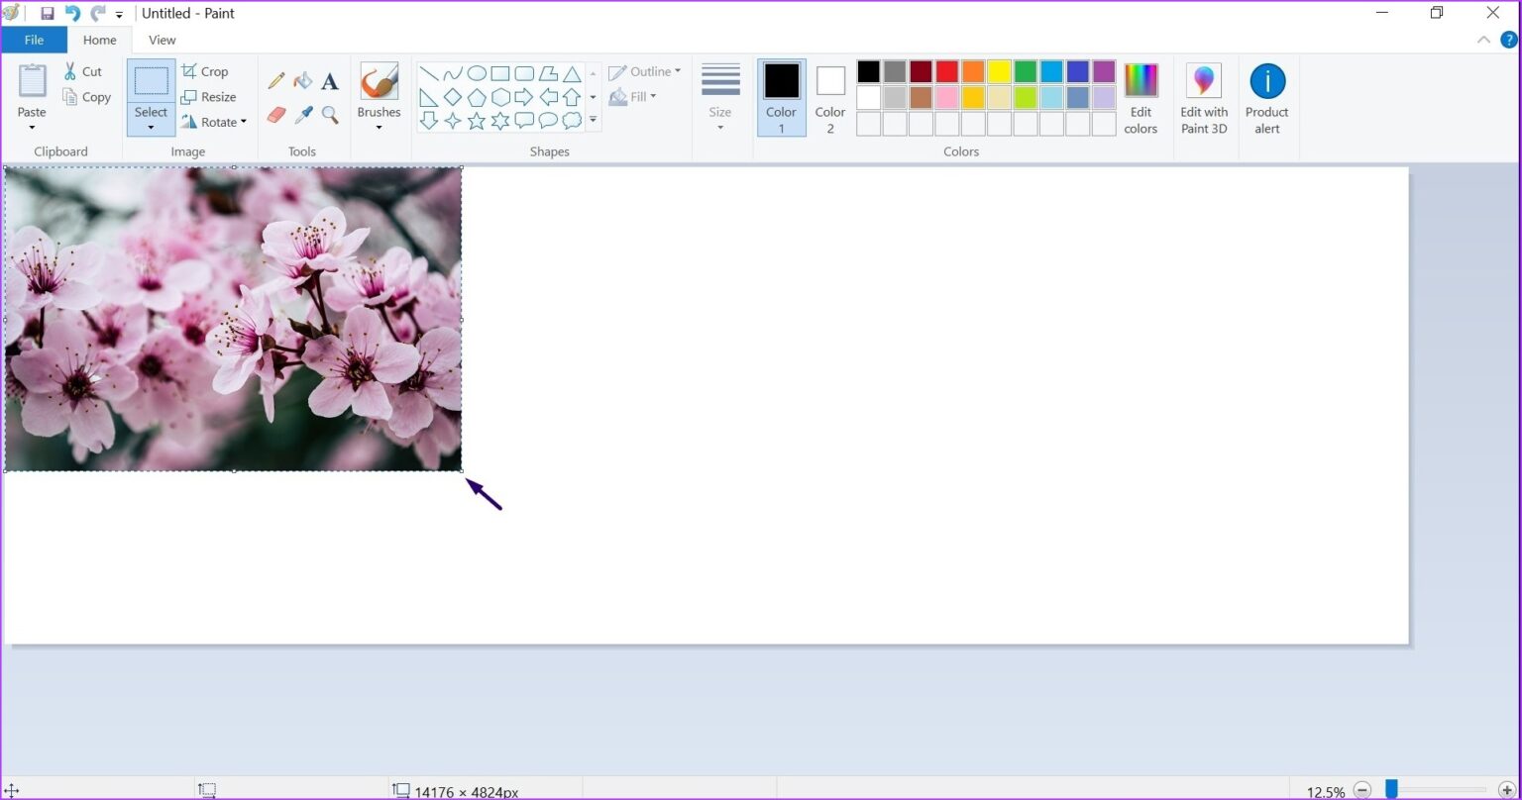The image size is (1522, 800).
Task: Open the File menu
Action: (x=34, y=40)
